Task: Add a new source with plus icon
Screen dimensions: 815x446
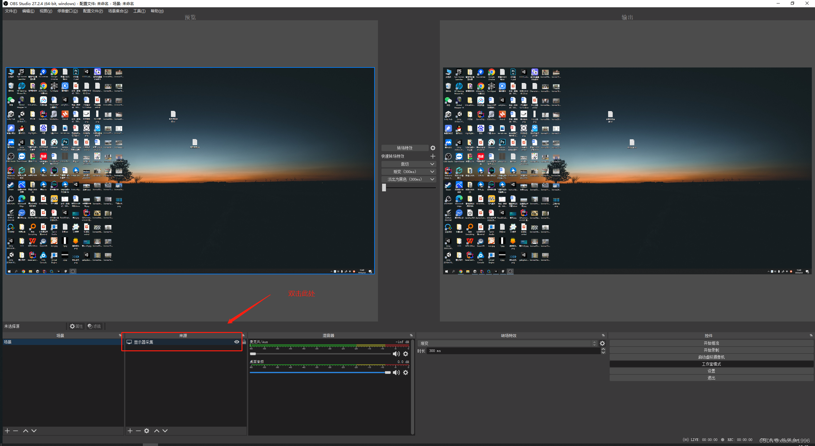Action: pos(130,431)
